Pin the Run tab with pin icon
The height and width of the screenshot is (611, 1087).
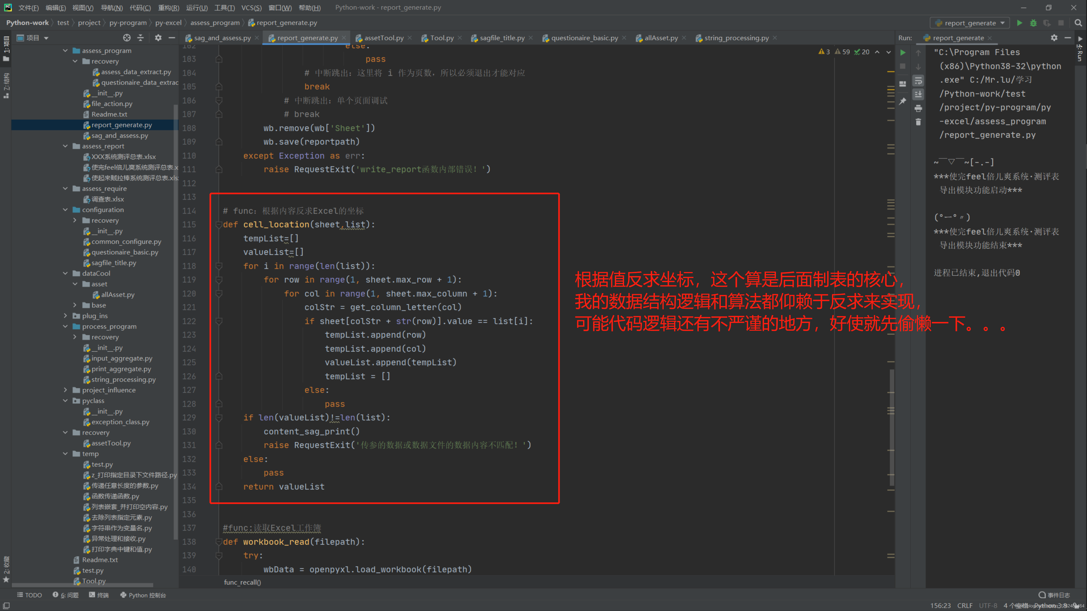903,101
